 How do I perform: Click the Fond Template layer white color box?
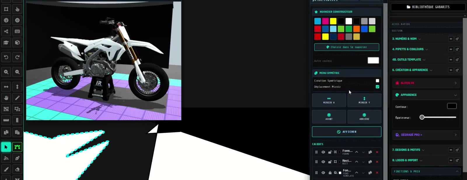(x=340, y=173)
